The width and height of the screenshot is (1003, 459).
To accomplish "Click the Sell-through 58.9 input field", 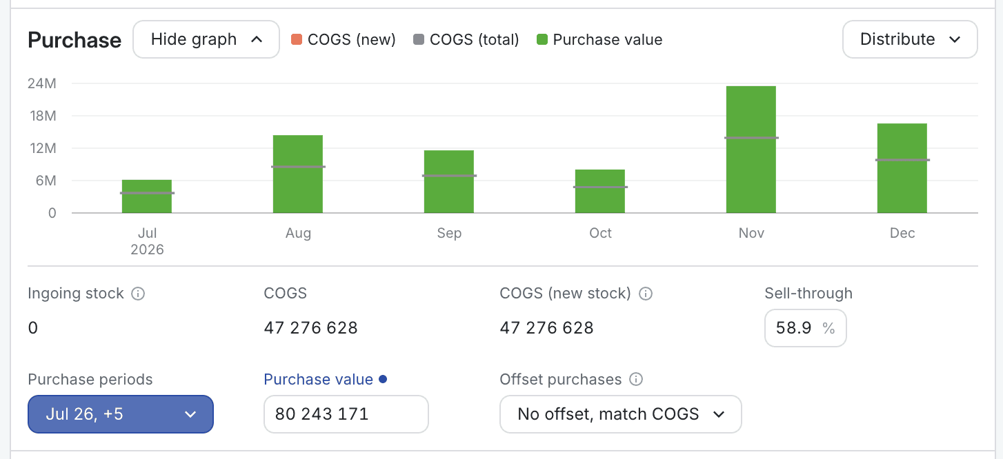I will click(x=806, y=328).
